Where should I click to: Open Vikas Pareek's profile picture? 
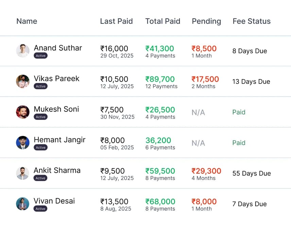pyautogui.click(x=23, y=82)
